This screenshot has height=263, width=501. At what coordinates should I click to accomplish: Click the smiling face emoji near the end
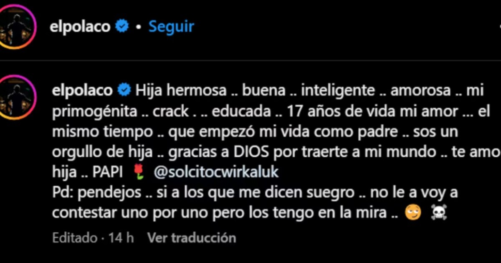412,213
